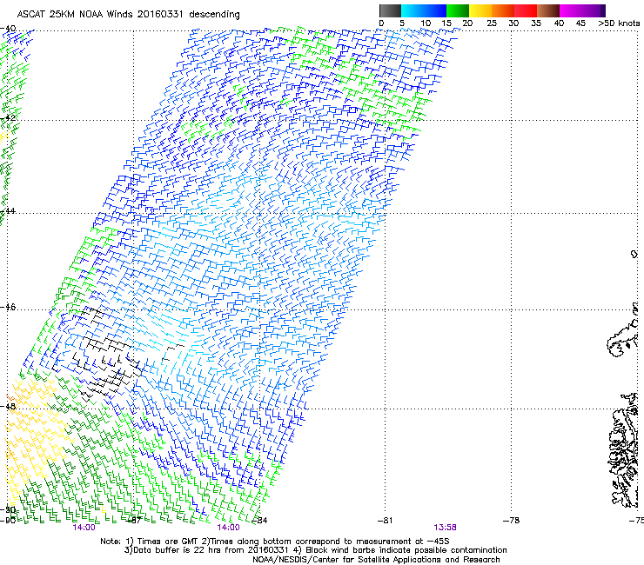Click the latitude label '-46'
This screenshot has height=565, width=644.
[x=8, y=308]
